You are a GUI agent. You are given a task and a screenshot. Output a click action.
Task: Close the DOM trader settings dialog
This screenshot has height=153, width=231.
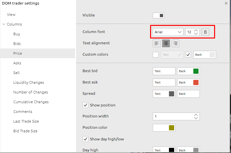pyautogui.click(x=226, y=3)
